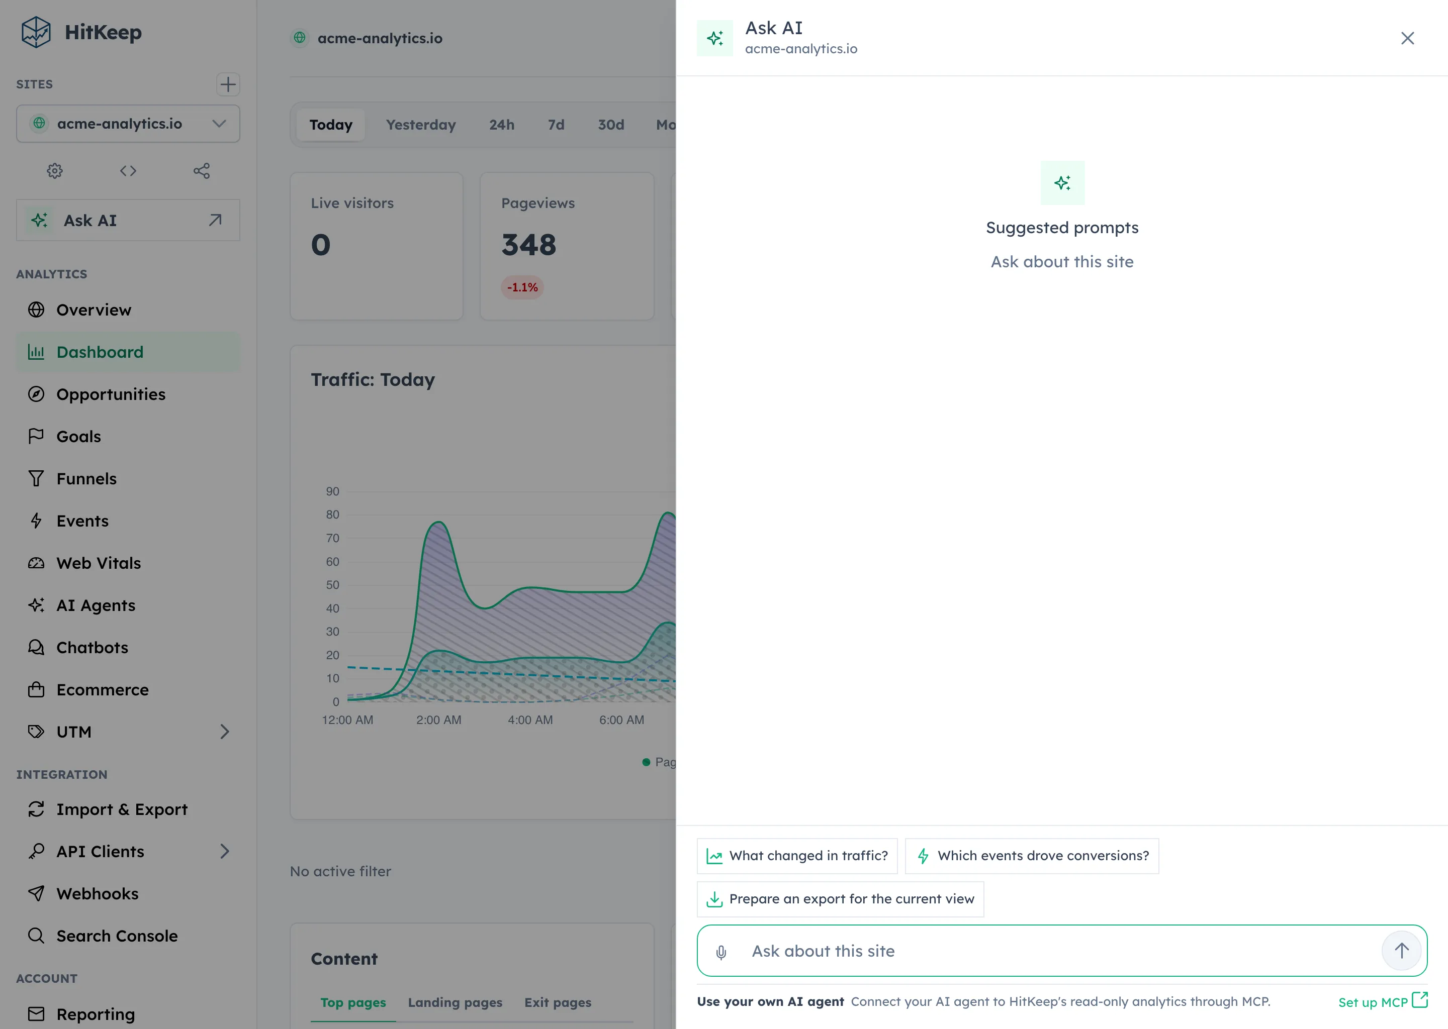Open Webhooks integration
The image size is (1448, 1029).
click(128, 893)
